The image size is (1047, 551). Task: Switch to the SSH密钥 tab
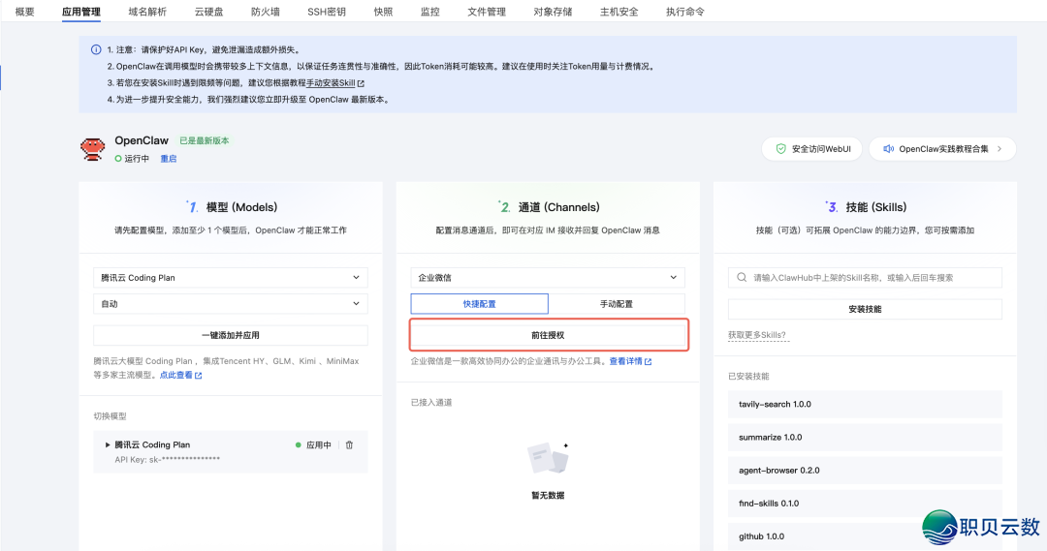[327, 12]
